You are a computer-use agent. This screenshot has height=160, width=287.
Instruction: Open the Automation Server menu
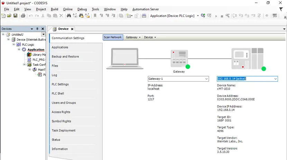tap(146, 9)
